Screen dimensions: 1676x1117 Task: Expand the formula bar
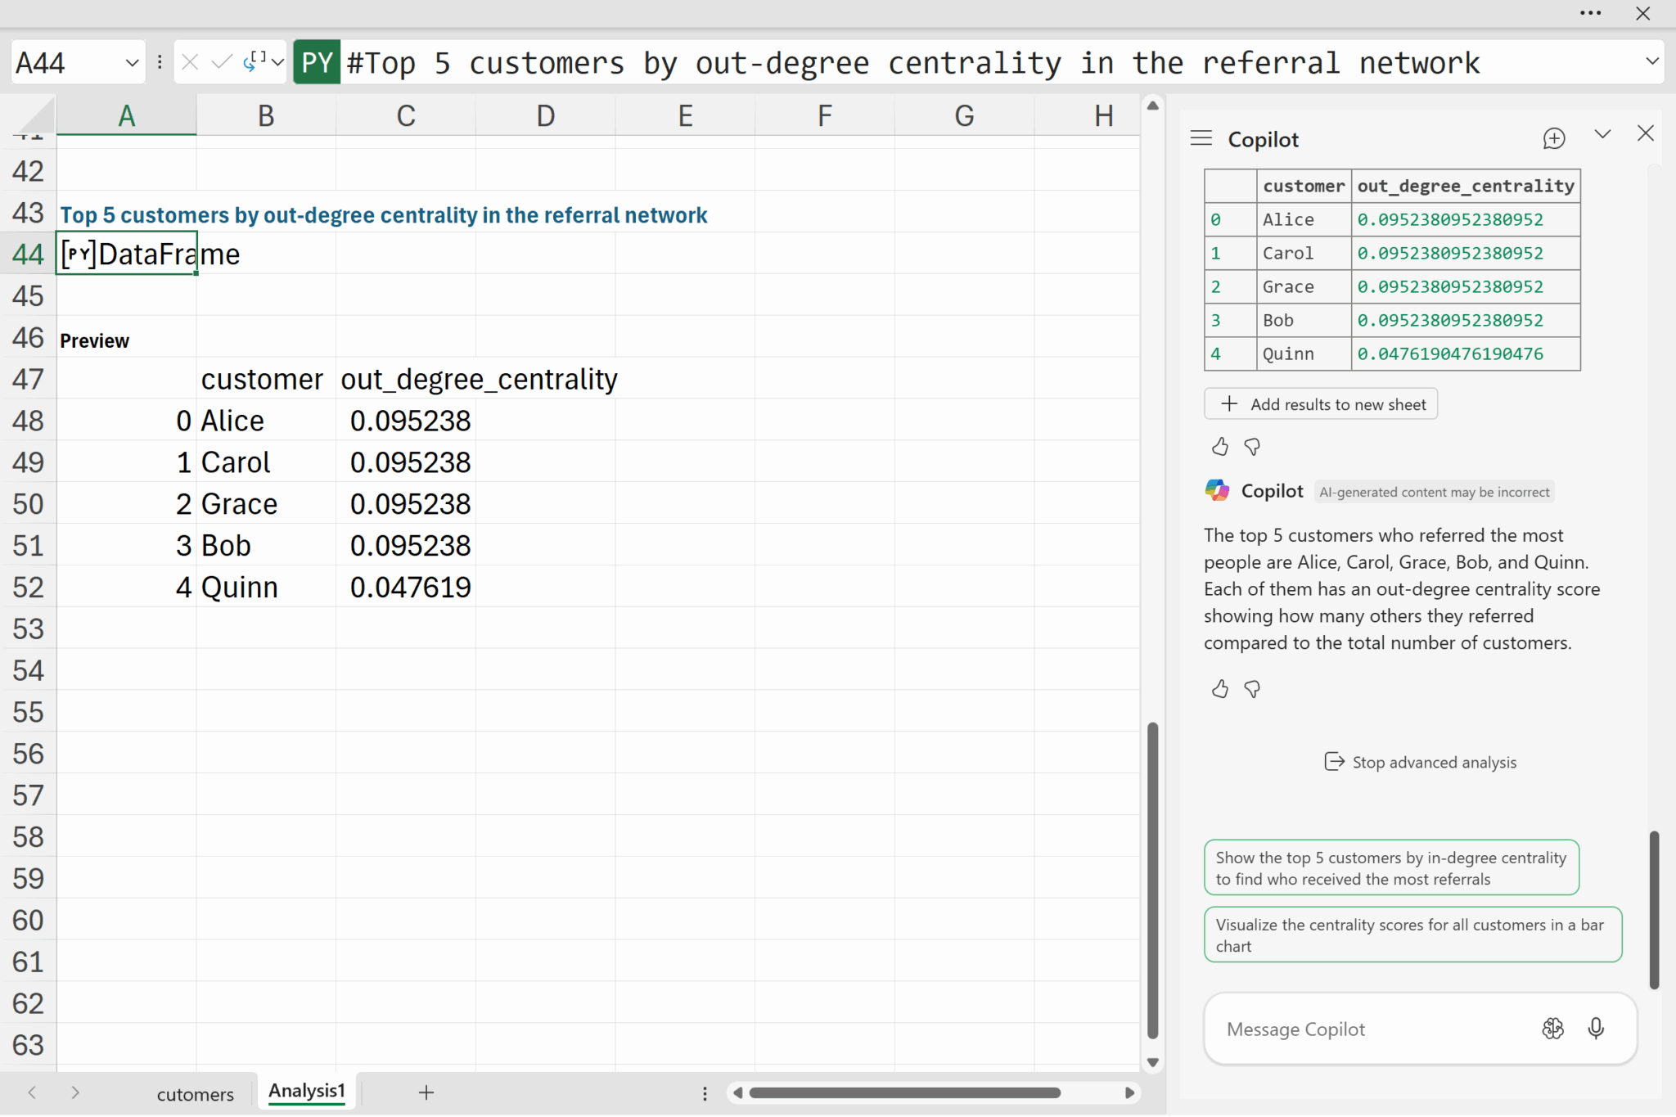(x=1651, y=62)
